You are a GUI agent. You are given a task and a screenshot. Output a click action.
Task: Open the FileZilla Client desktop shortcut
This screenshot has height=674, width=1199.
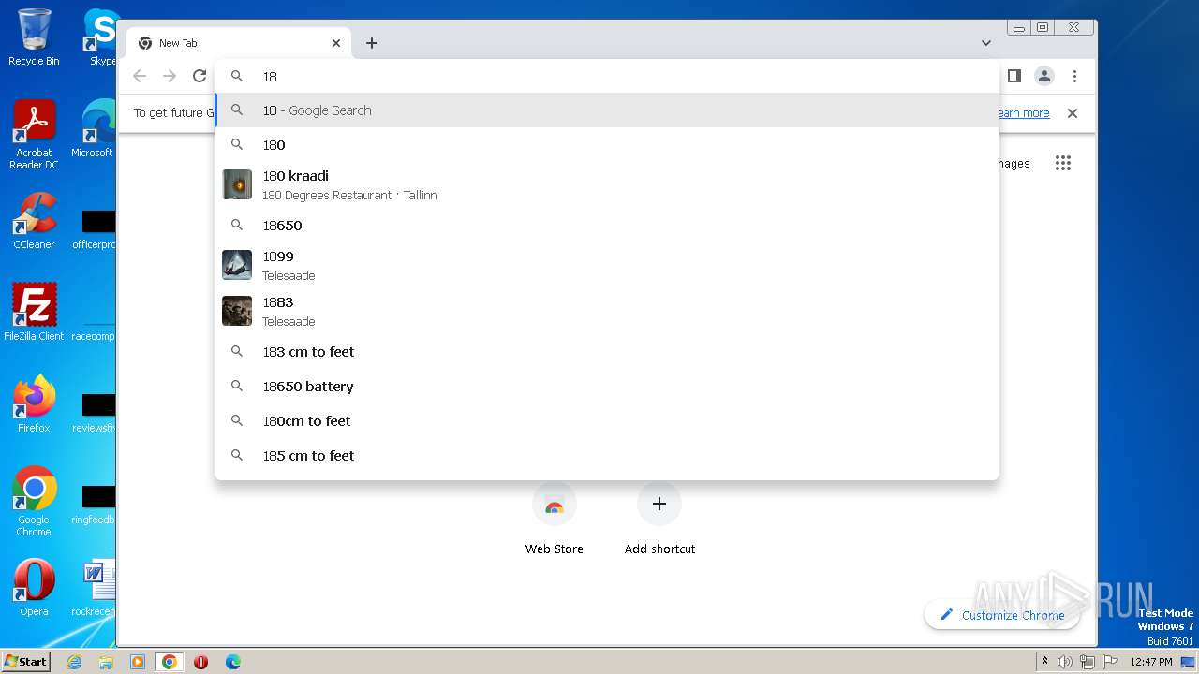[34, 312]
